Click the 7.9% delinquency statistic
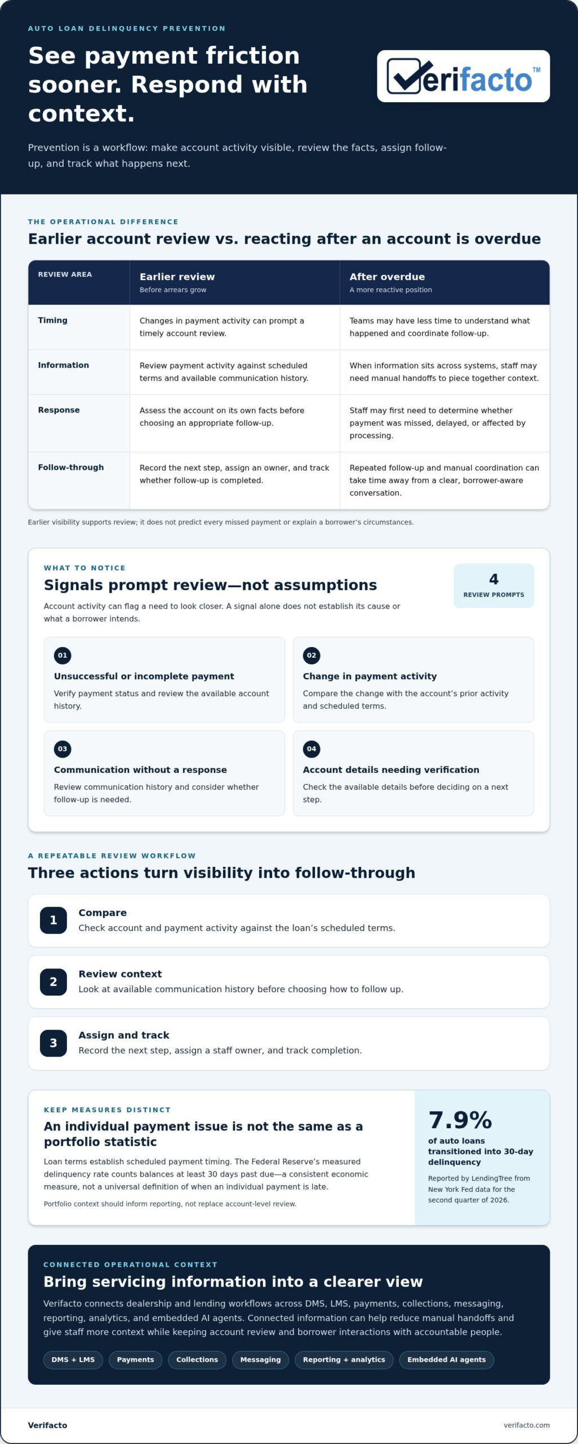578x1444 pixels. 460,1120
